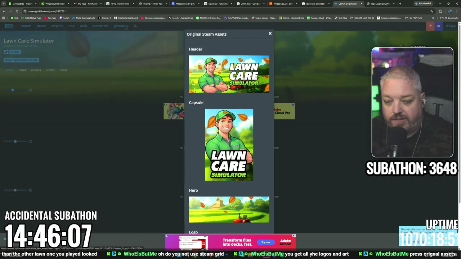Open the Header image of Lawn Care Simulator

[x=229, y=74]
